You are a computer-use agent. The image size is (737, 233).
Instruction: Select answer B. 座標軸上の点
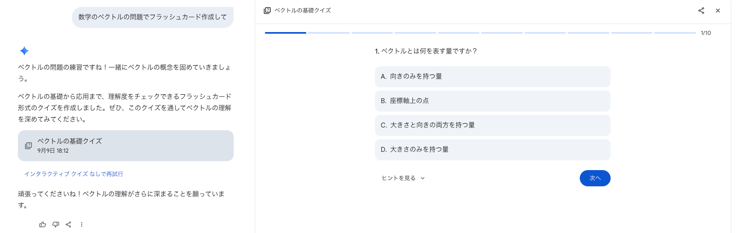click(492, 101)
